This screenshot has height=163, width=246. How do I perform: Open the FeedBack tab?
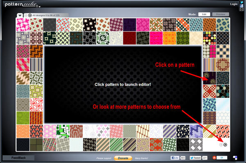(x=18, y=158)
